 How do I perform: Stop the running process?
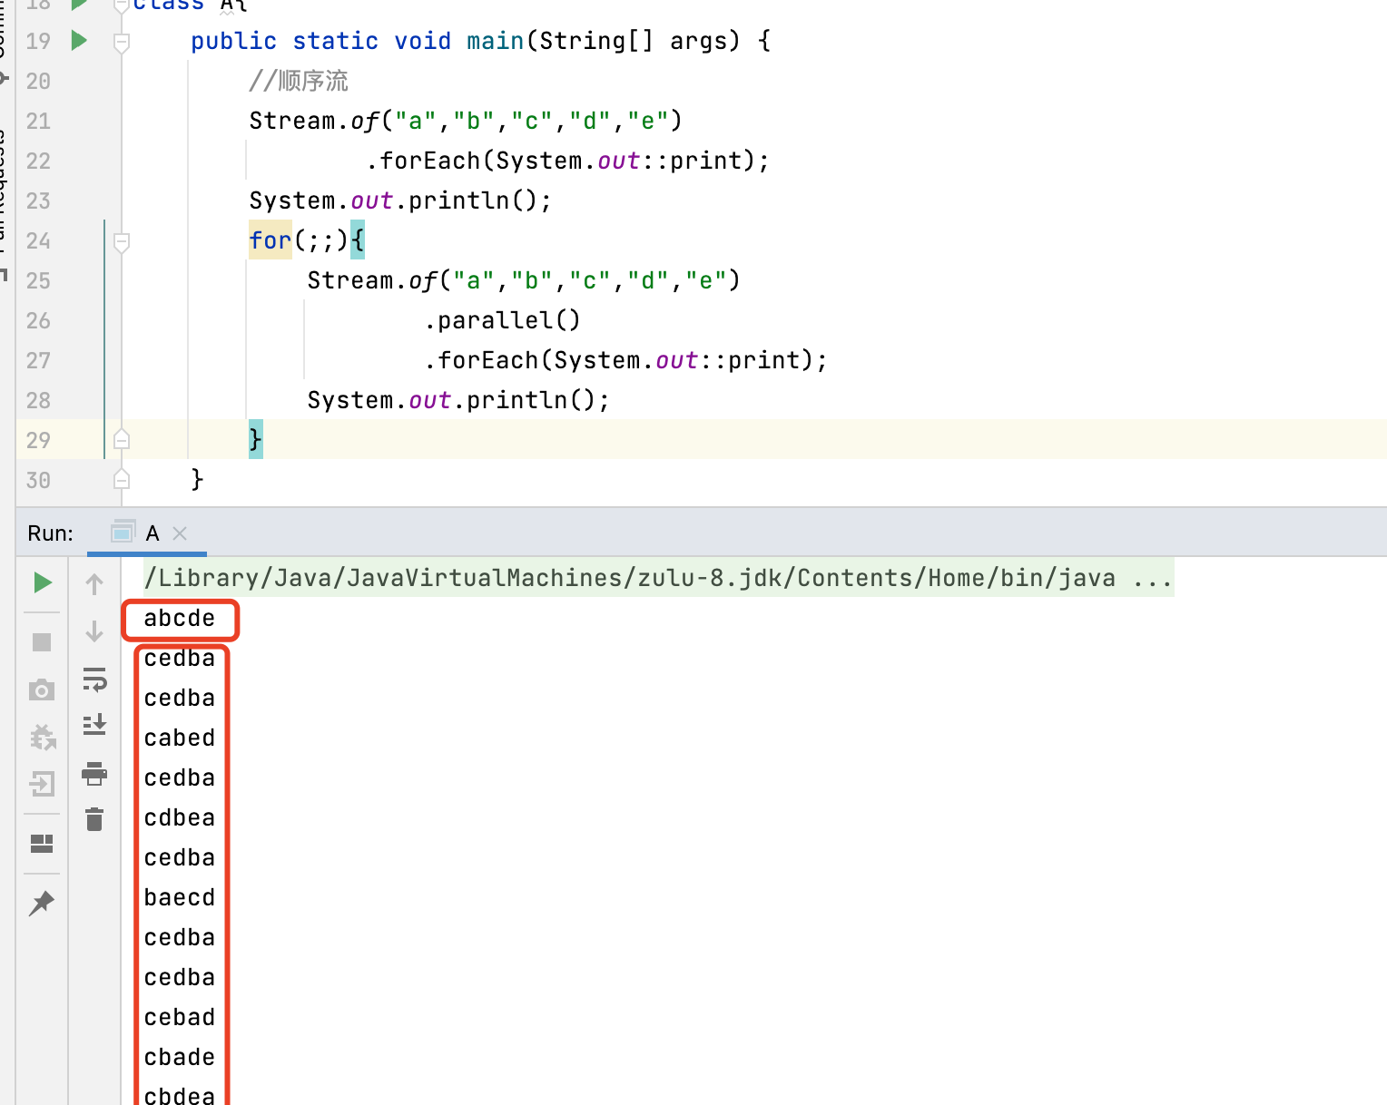(x=42, y=642)
